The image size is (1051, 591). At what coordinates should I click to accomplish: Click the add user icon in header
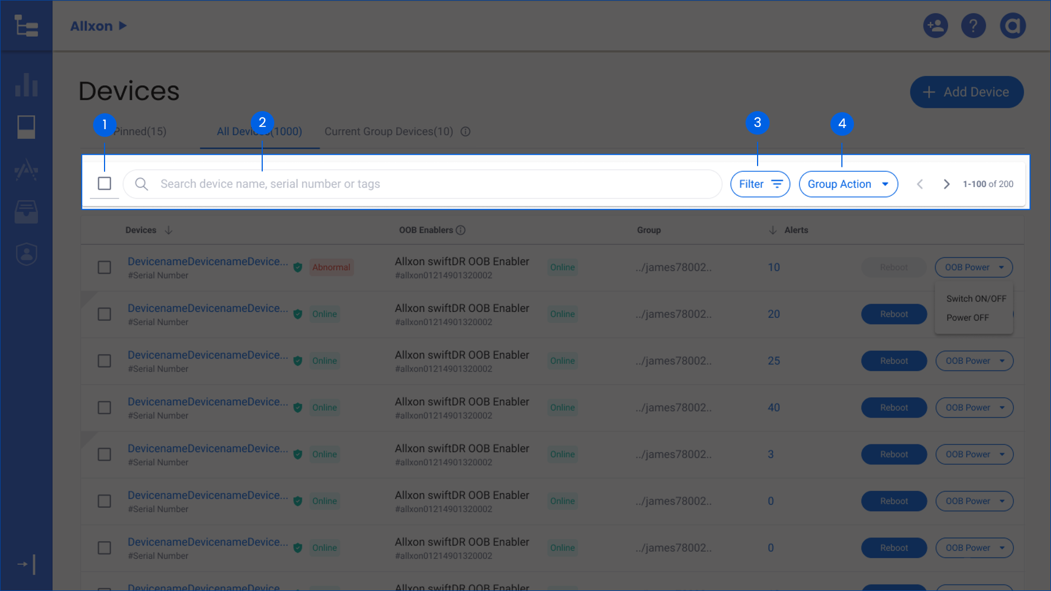pos(935,26)
